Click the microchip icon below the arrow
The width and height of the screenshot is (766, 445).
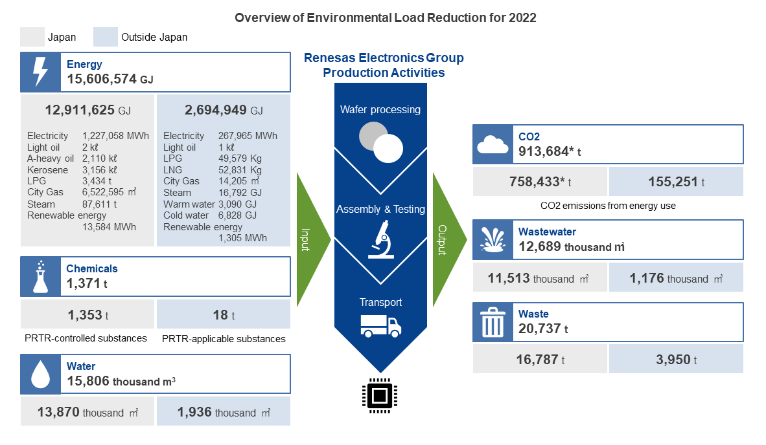click(x=380, y=395)
